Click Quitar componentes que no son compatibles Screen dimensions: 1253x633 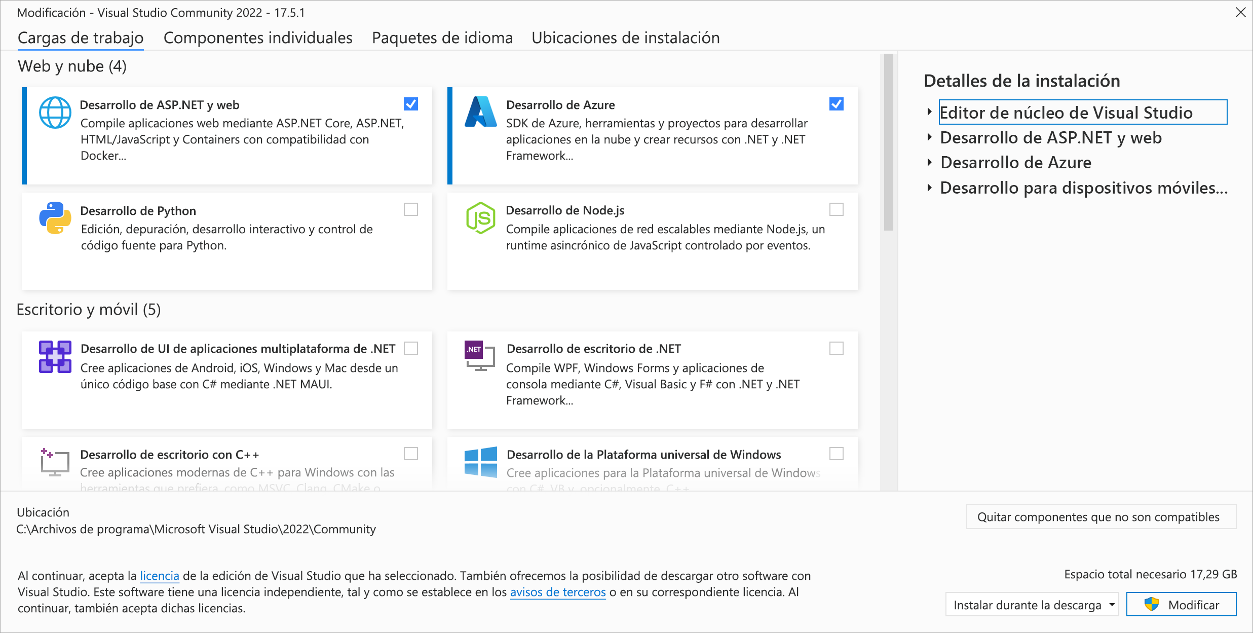1102,516
